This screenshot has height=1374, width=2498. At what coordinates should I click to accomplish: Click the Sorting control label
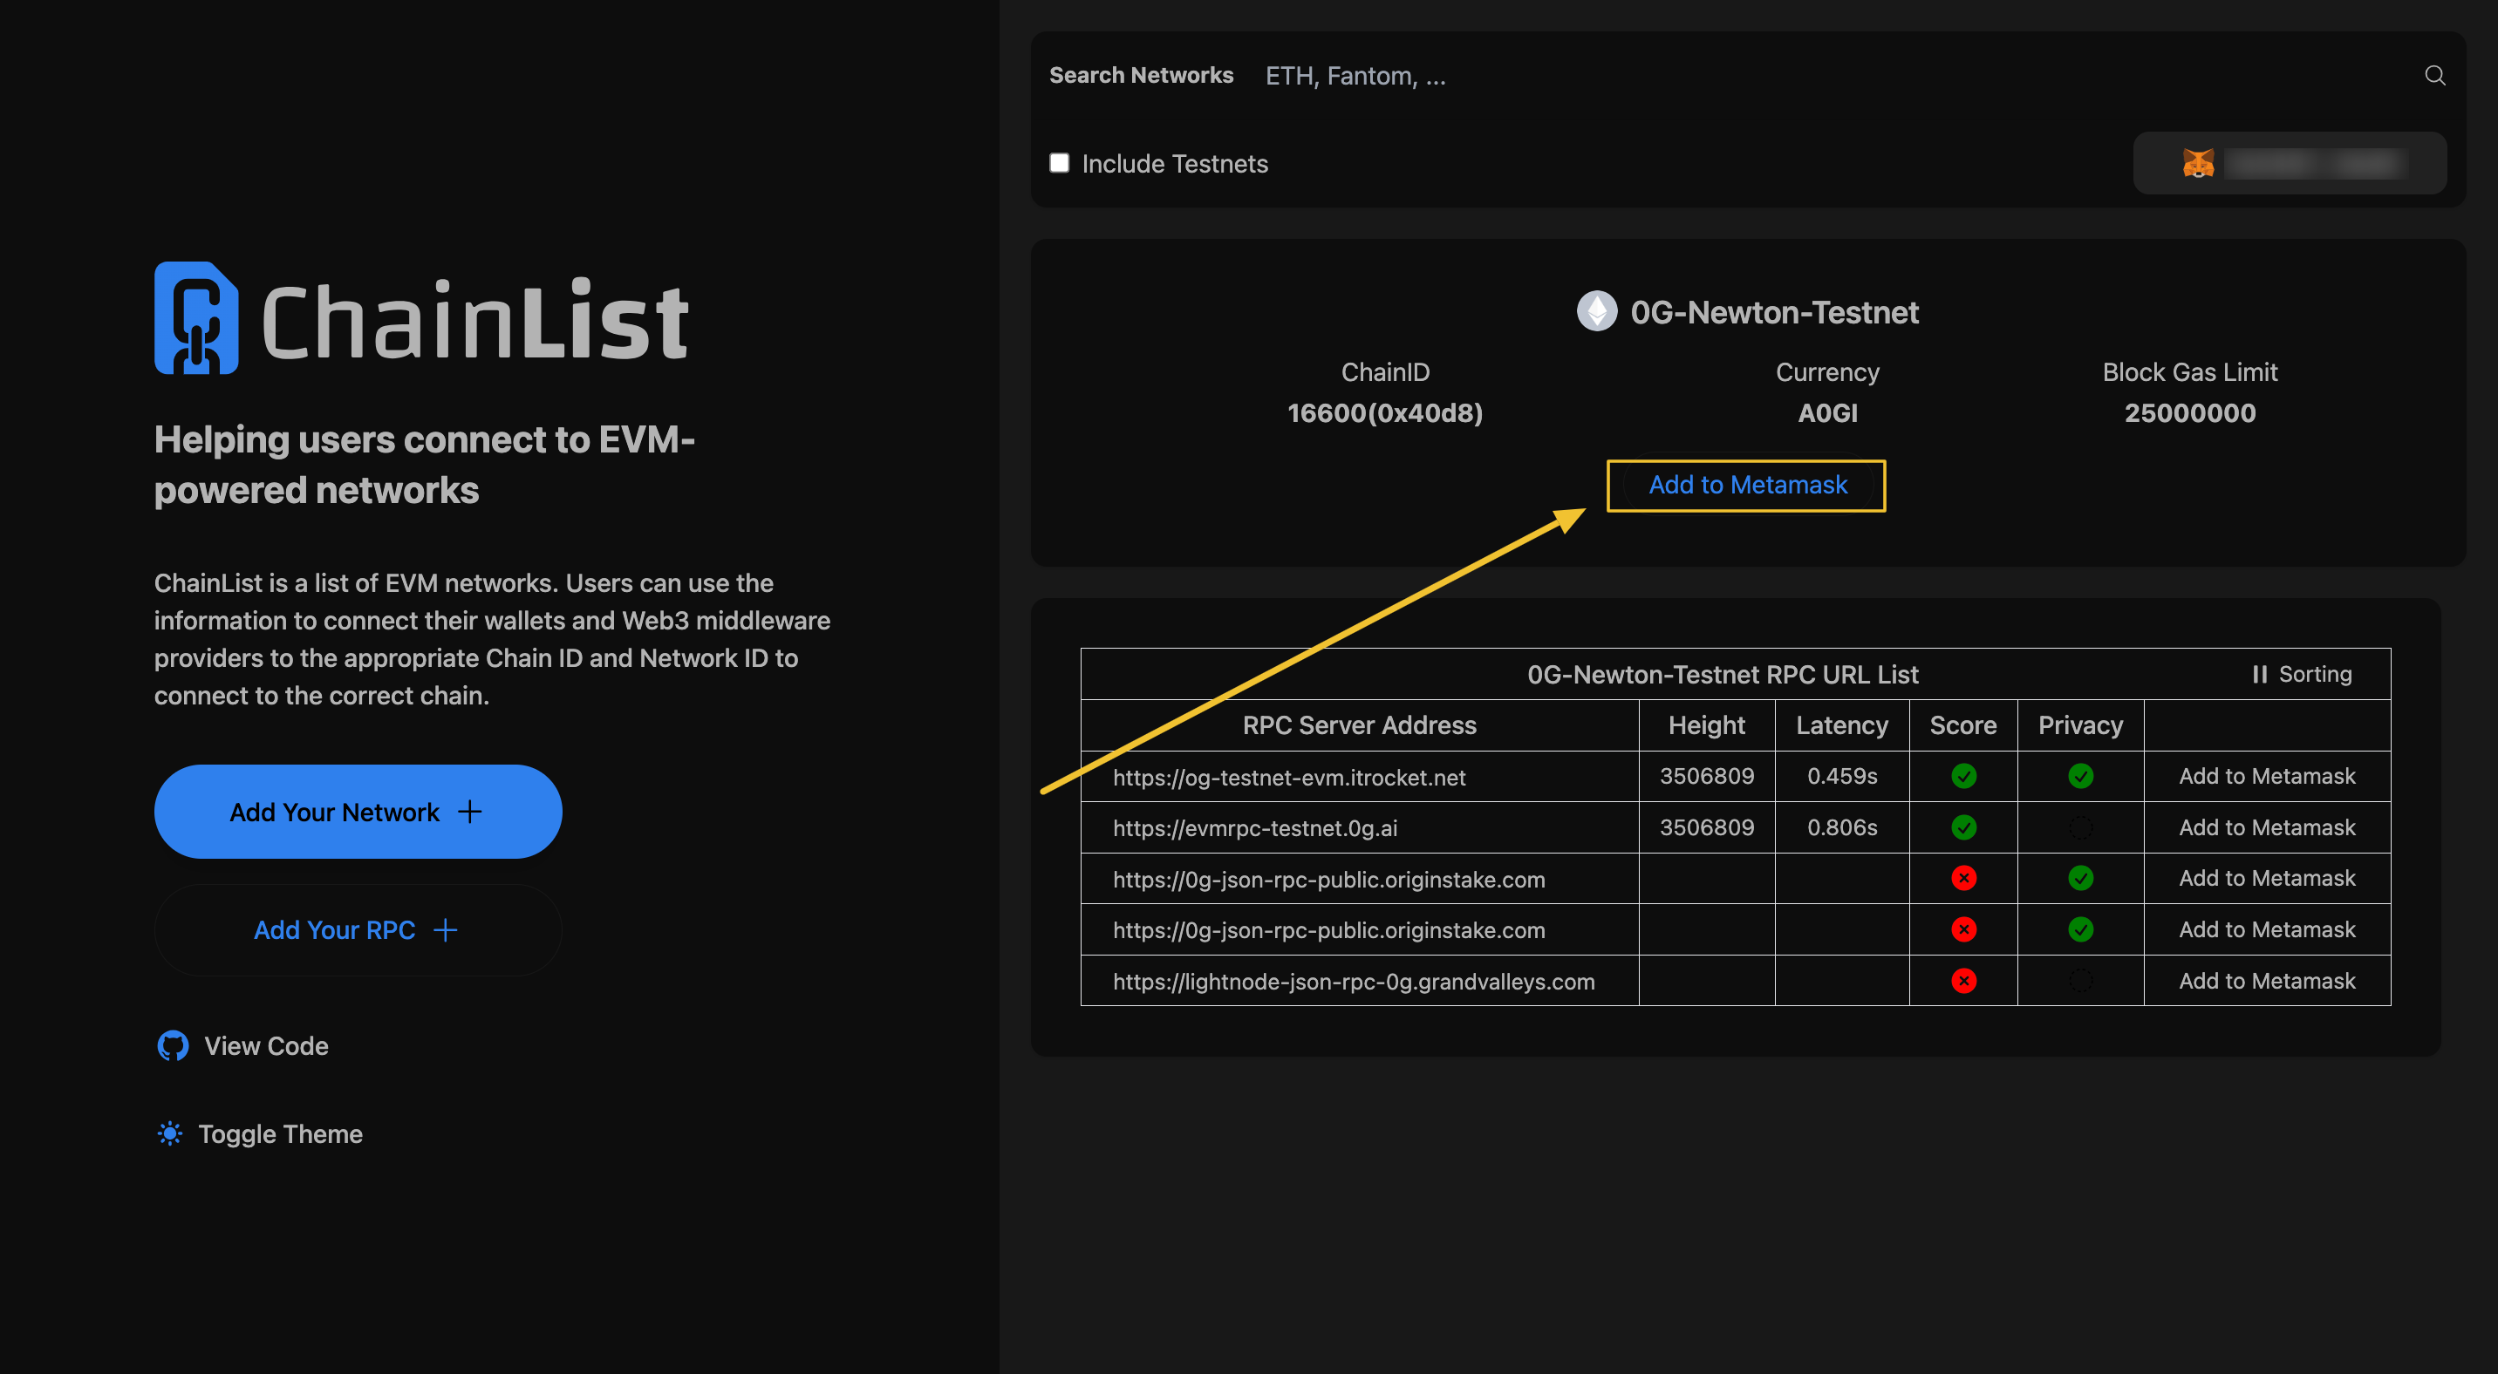click(x=2314, y=675)
